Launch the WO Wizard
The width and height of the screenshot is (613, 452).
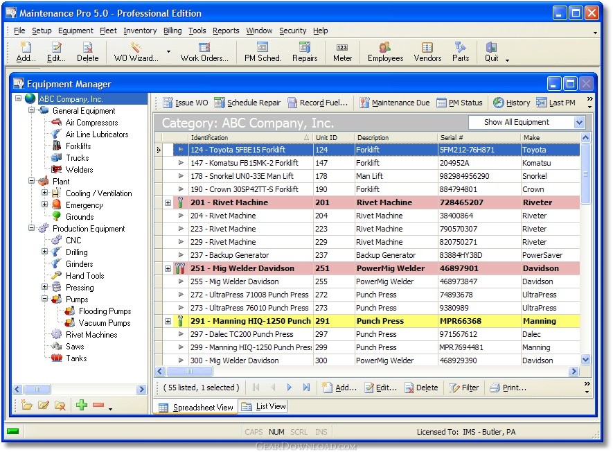click(136, 52)
